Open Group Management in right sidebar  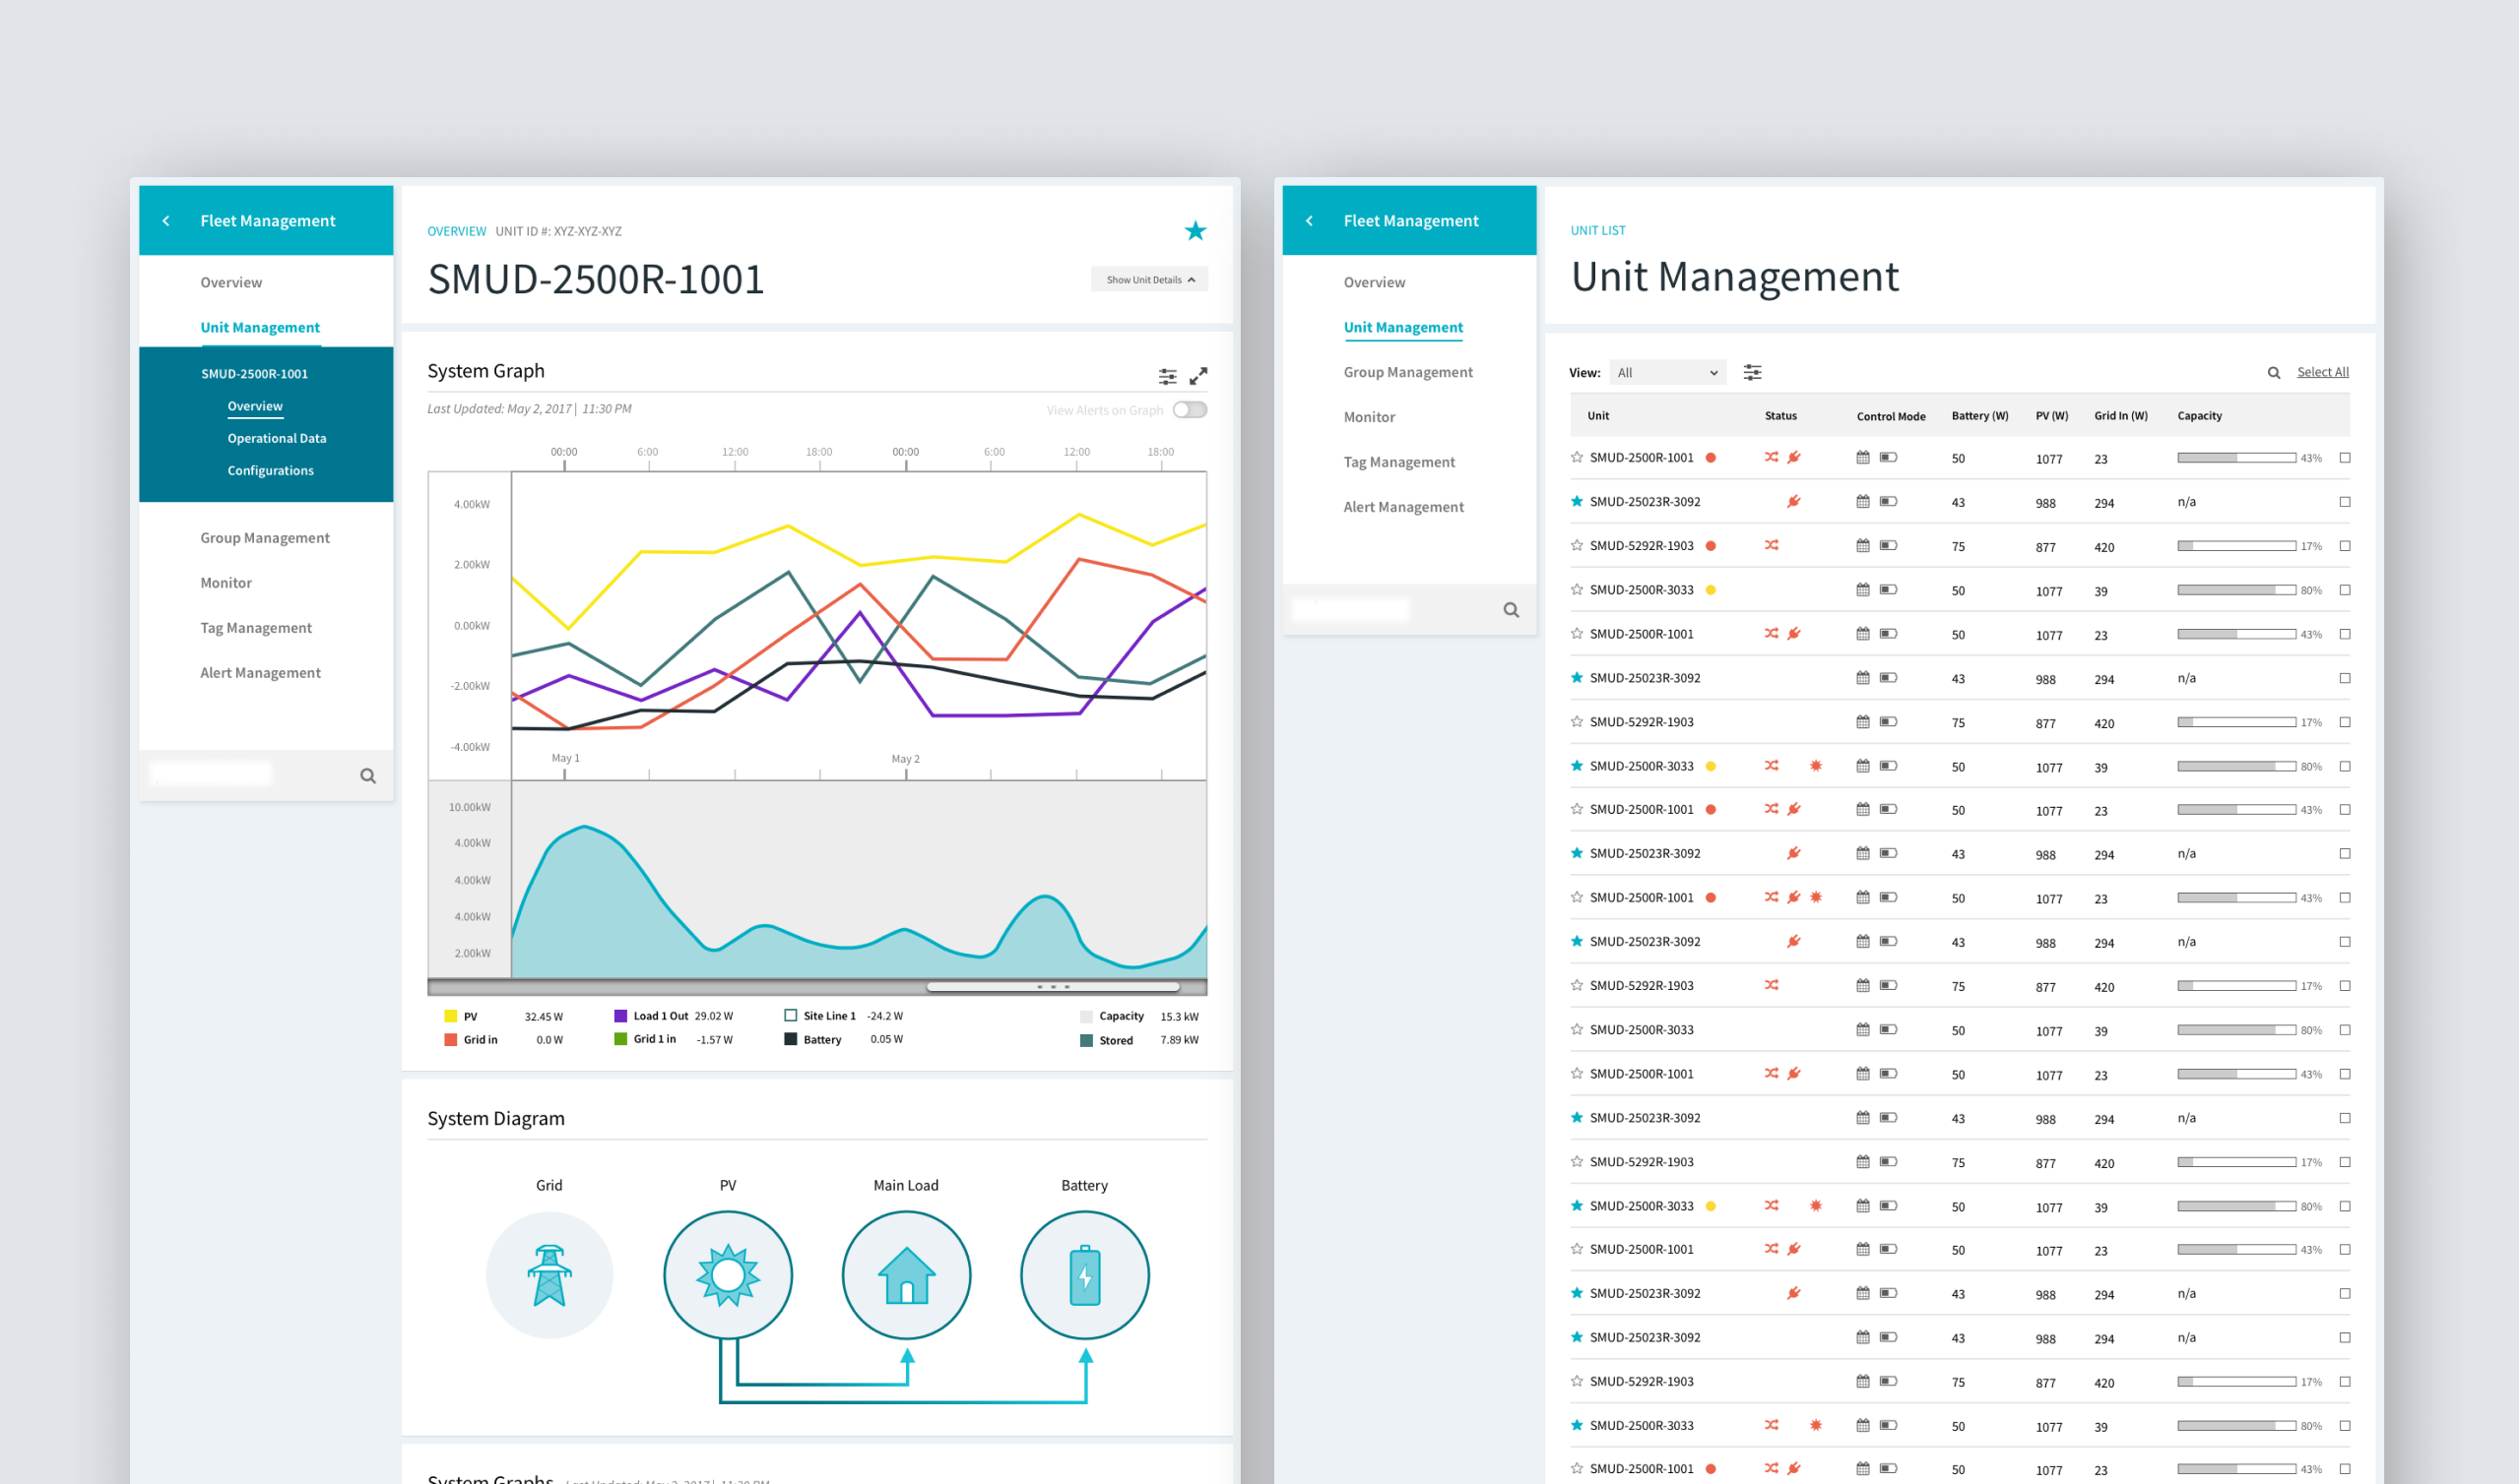[x=1407, y=372]
